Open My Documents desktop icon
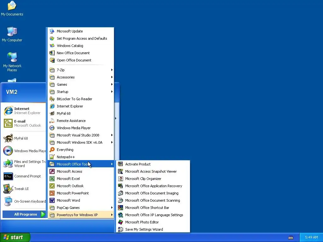This screenshot has height=242, width=323. coord(12,8)
